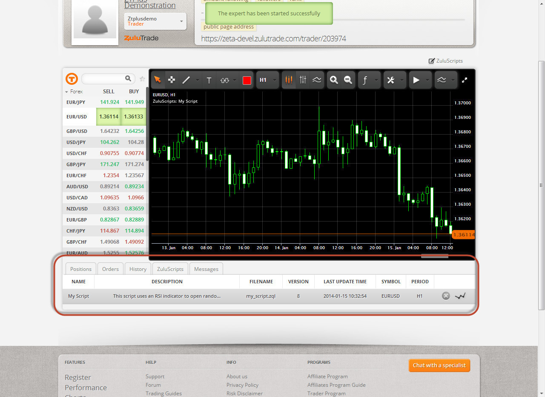The width and height of the screenshot is (545, 397).
Task: Open the Affiliate Program link
Action: pyautogui.click(x=327, y=377)
